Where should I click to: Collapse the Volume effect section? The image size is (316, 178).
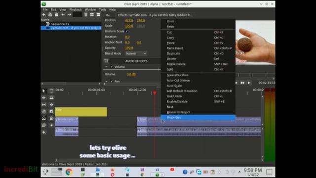point(106,67)
